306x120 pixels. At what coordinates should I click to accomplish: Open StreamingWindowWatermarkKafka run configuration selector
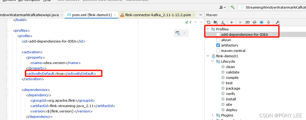coord(272,8)
